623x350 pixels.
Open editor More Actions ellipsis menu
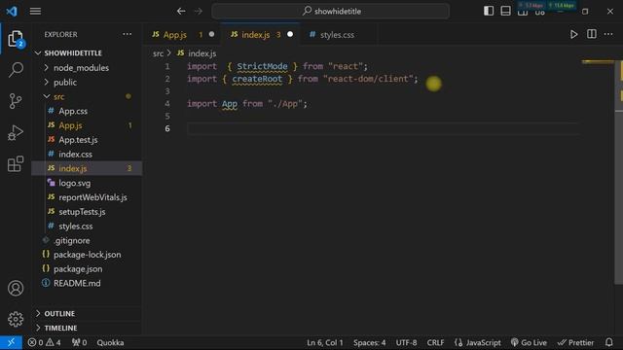pos(608,35)
